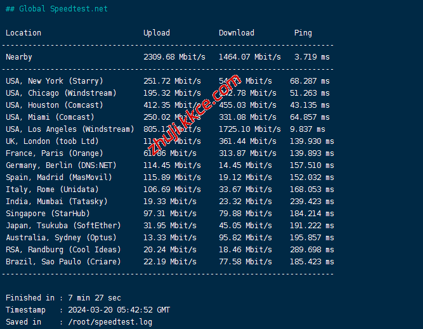Click Spain, Madrid ping value 152.032 ms
Image resolution: width=423 pixels, height=329 pixels.
[312, 177]
